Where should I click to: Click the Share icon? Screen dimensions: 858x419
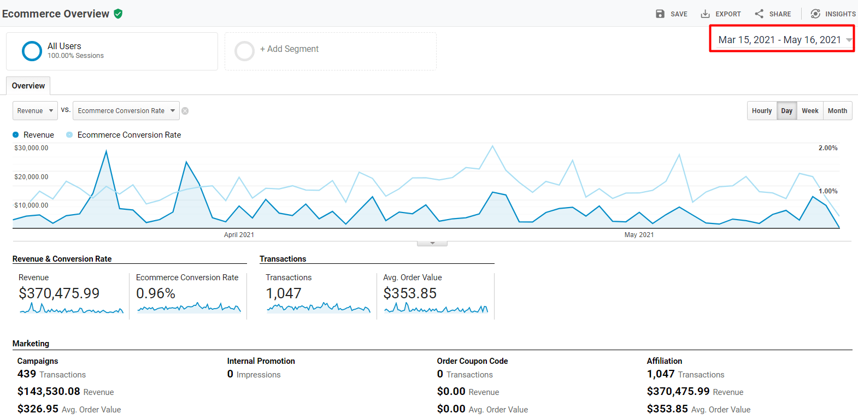click(759, 14)
